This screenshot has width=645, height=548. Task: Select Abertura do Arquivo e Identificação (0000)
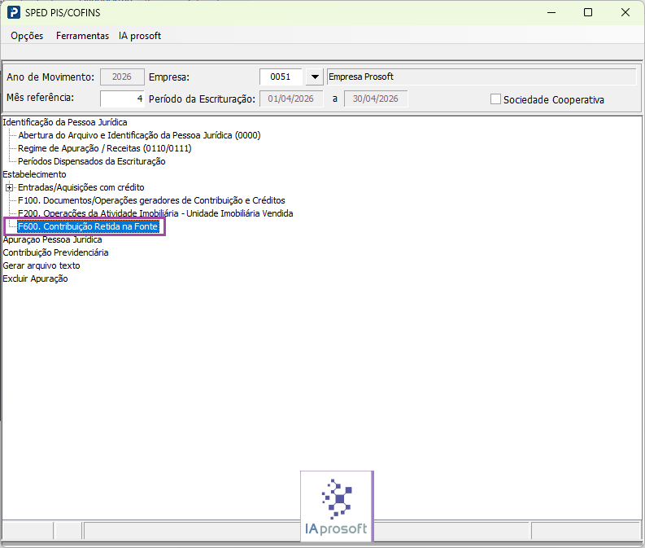[139, 135]
